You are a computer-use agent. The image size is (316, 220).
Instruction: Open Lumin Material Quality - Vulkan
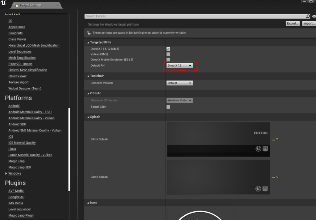[x=30, y=155]
